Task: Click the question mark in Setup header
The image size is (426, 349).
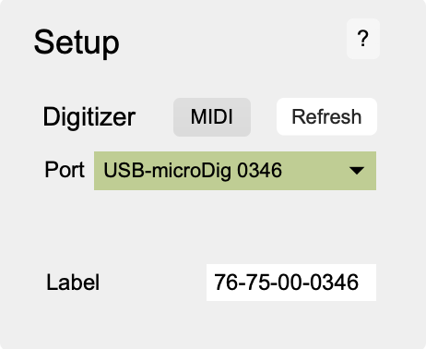Action: pos(363,39)
